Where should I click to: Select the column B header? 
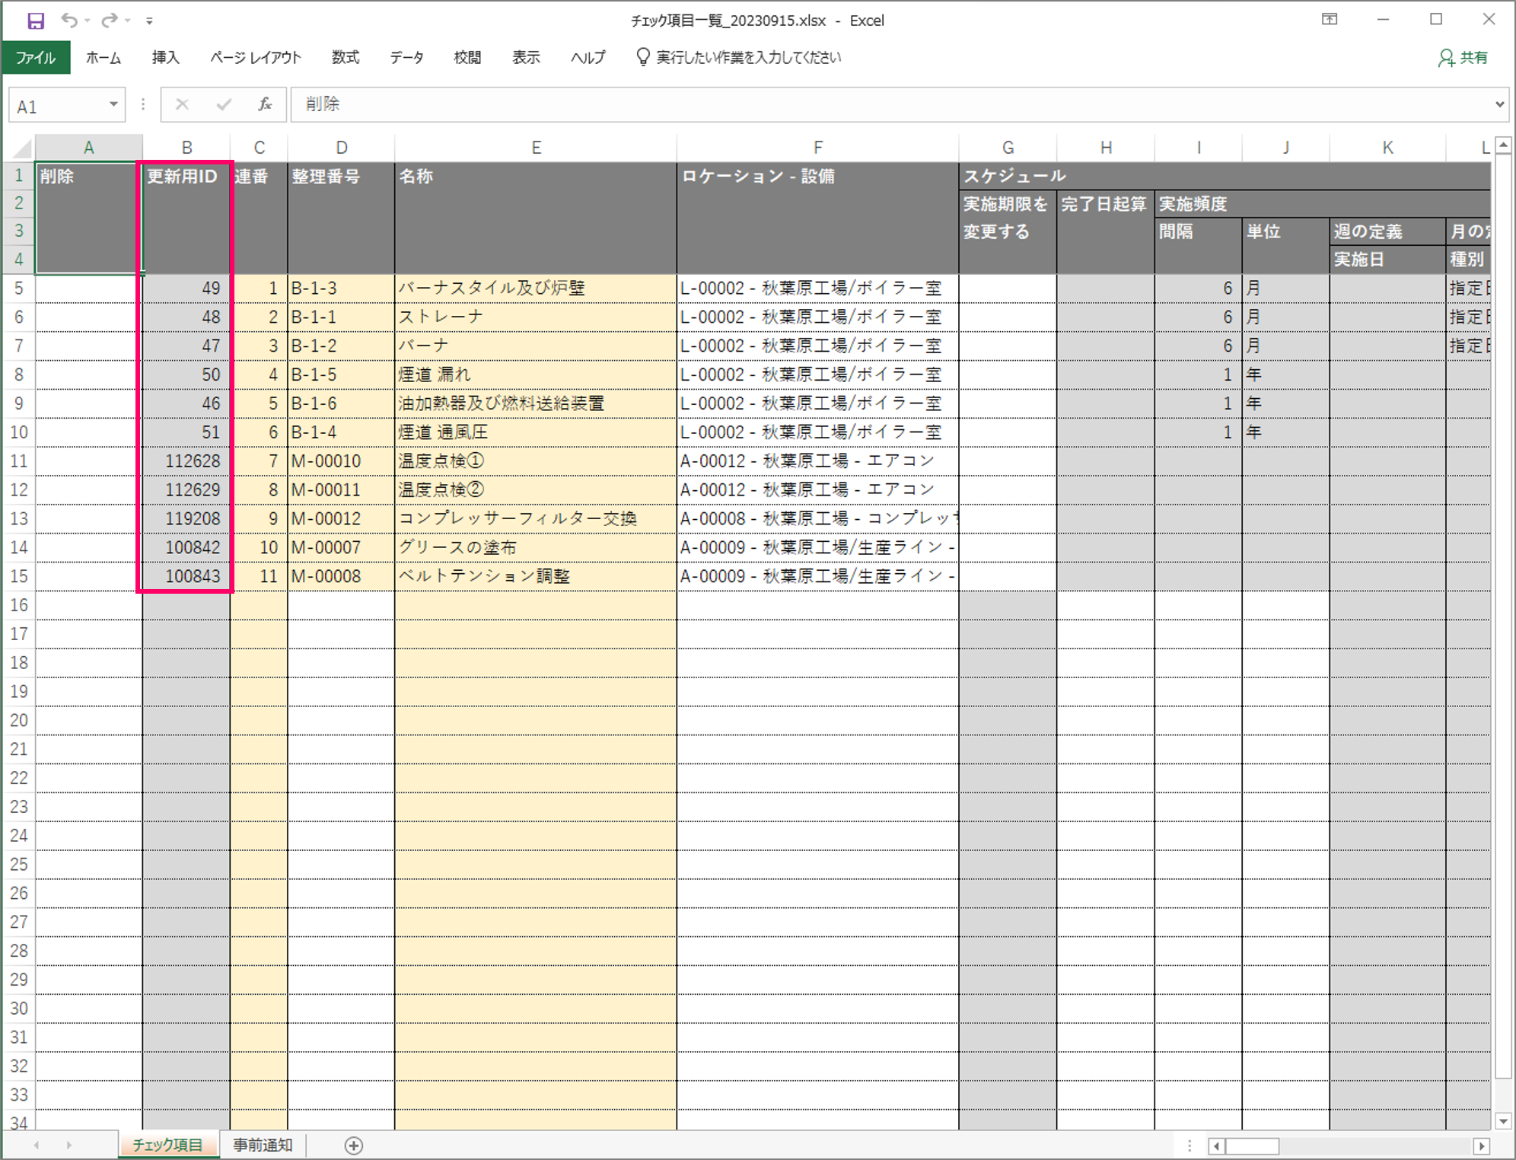point(186,148)
